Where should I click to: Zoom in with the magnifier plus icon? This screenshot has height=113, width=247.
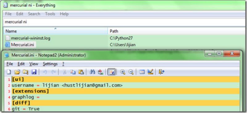[x=123, y=72]
